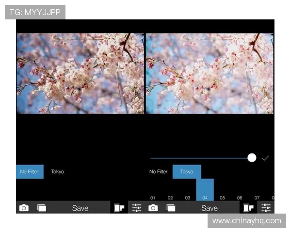Select the film filters icon in the right panel
Viewport: 291px width, 233px height.
coord(248,208)
